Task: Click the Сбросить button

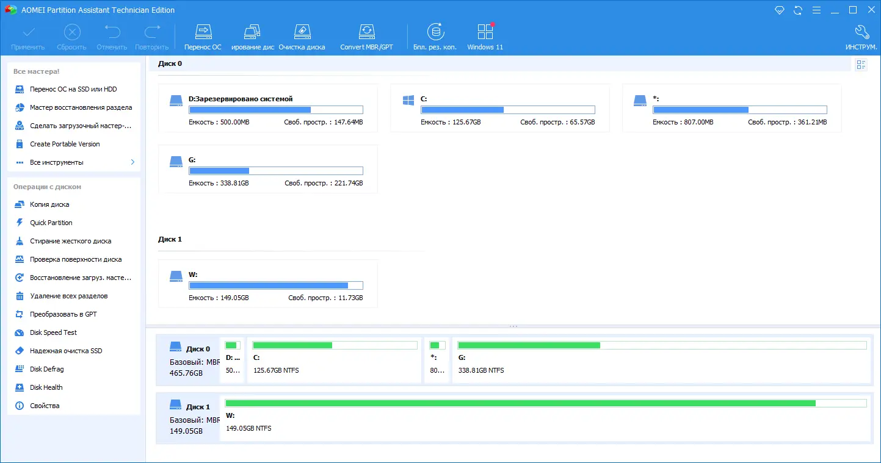Action: coord(71,35)
